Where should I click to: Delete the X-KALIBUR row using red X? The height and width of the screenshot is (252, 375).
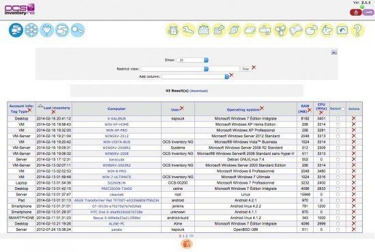click(354, 118)
